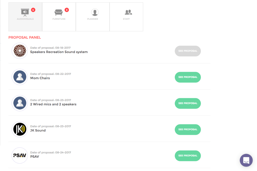Click the Staff people icon

(x=128, y=12)
